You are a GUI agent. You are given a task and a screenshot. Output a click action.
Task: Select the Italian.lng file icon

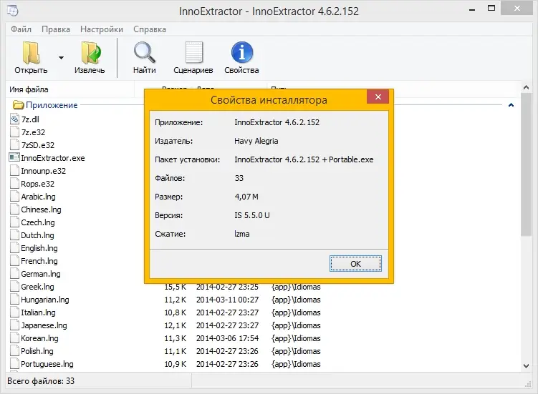(x=14, y=312)
